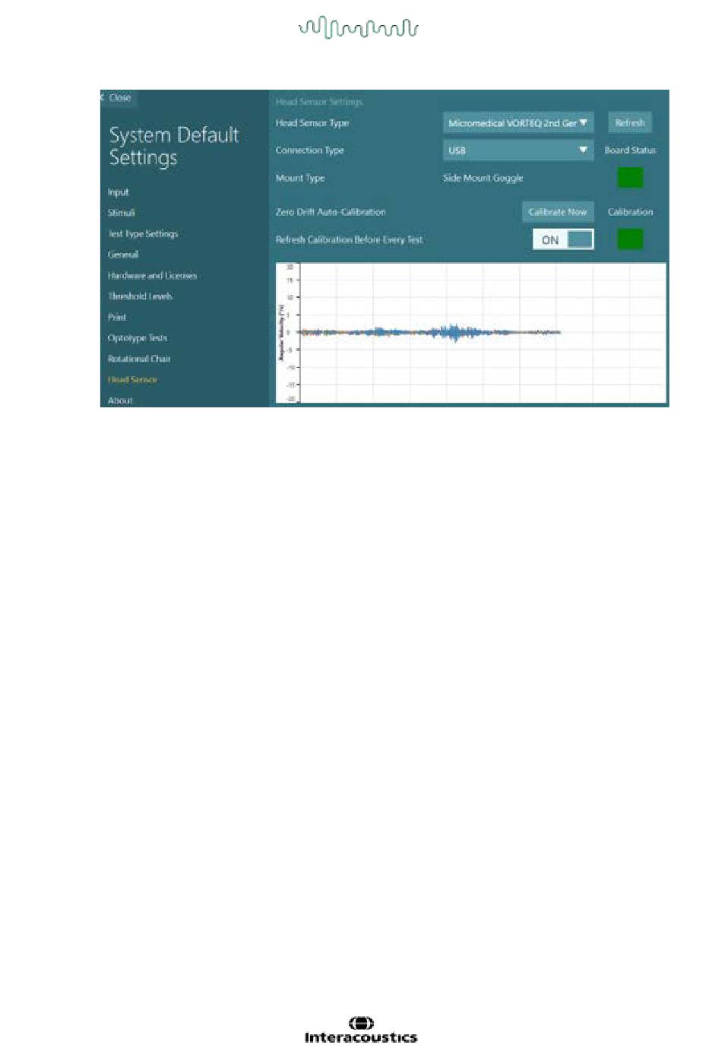
Task: Select the Head Sensor menu item
Action: [x=132, y=379]
